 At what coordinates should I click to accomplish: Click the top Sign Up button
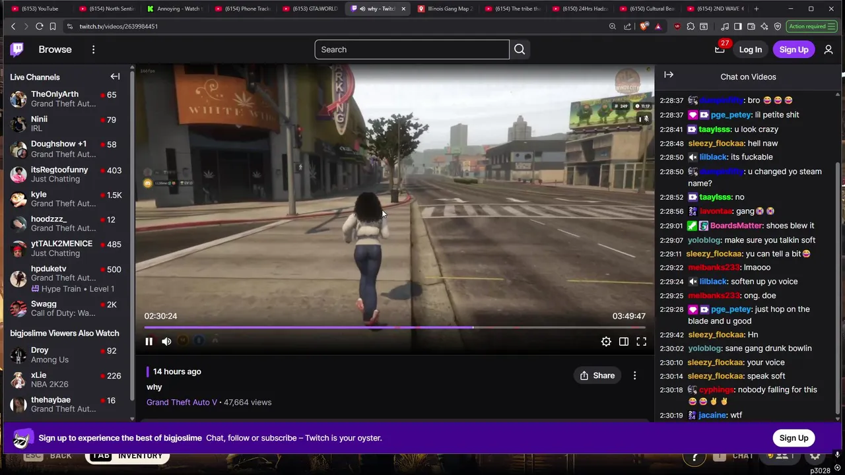tap(794, 49)
